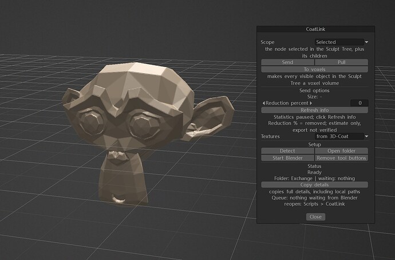Click 'reopen: Scripts > CoatLink' text
Viewport: 395px width, 260px height.
[314, 204]
